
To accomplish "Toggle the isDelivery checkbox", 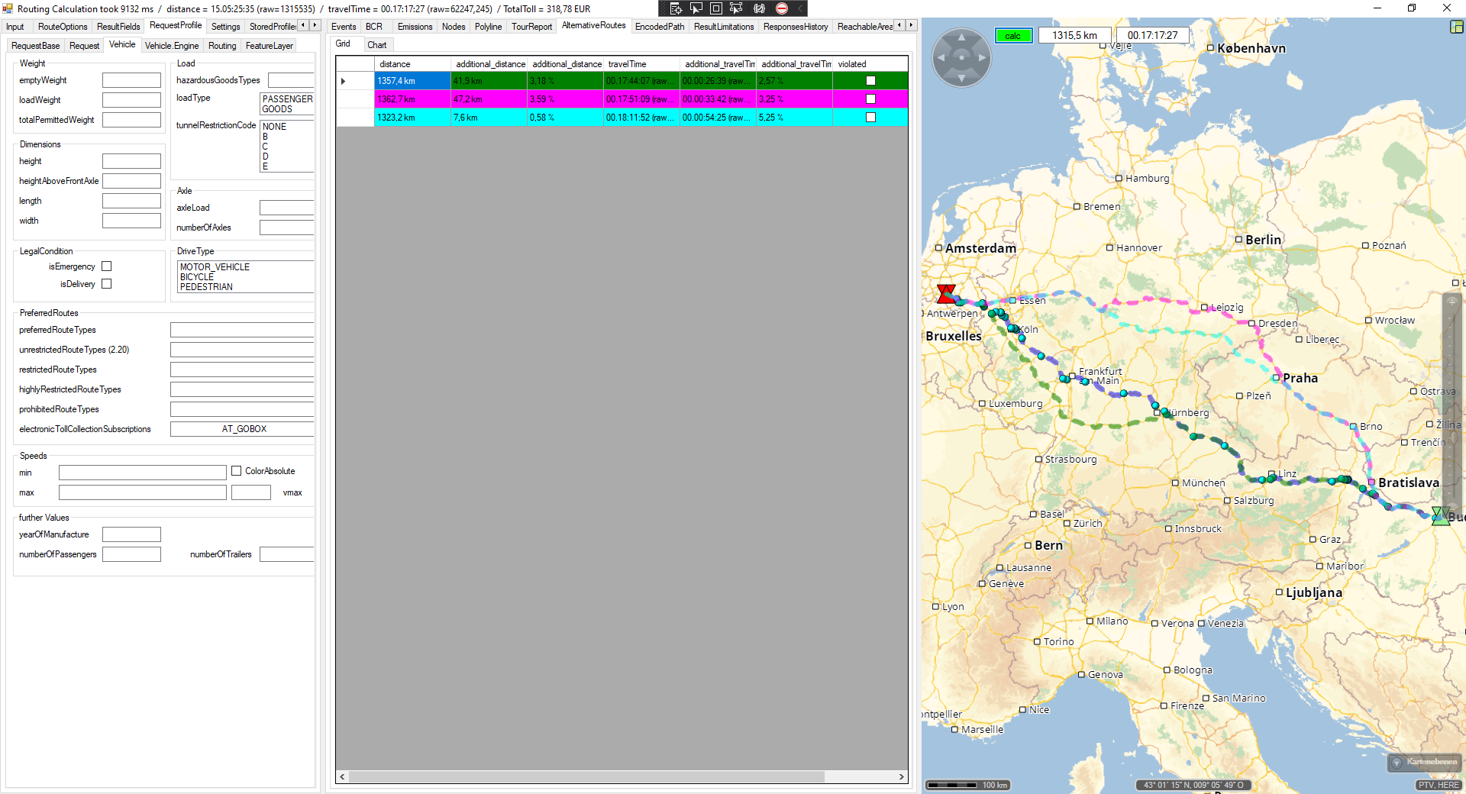I will point(107,284).
